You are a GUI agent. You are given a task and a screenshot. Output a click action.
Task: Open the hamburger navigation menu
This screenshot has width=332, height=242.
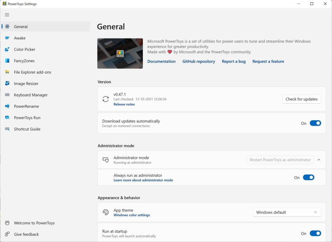click(7, 15)
